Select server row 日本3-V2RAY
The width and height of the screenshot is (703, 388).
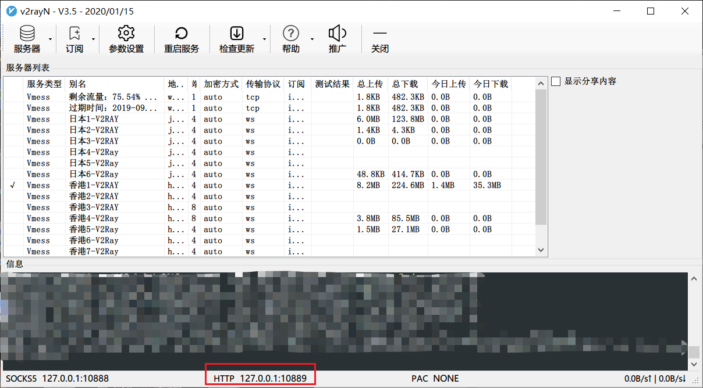coord(269,141)
